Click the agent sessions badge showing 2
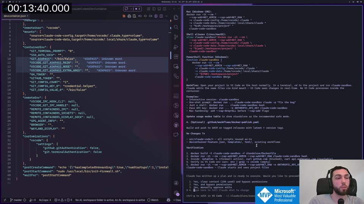The height and width of the screenshot is (204, 364). pyautogui.click(x=138, y=9)
